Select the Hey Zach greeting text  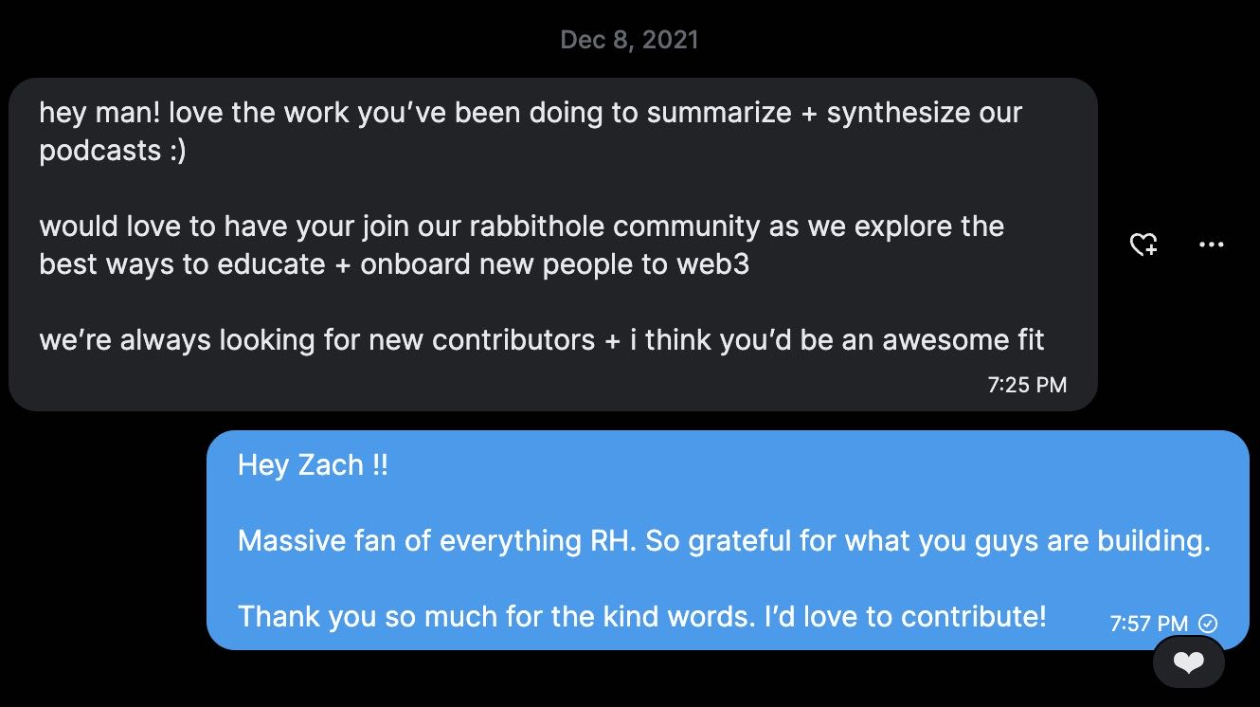[x=312, y=464]
